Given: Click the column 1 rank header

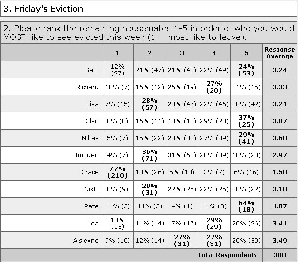Looking at the screenshot, I should point(118,53).
